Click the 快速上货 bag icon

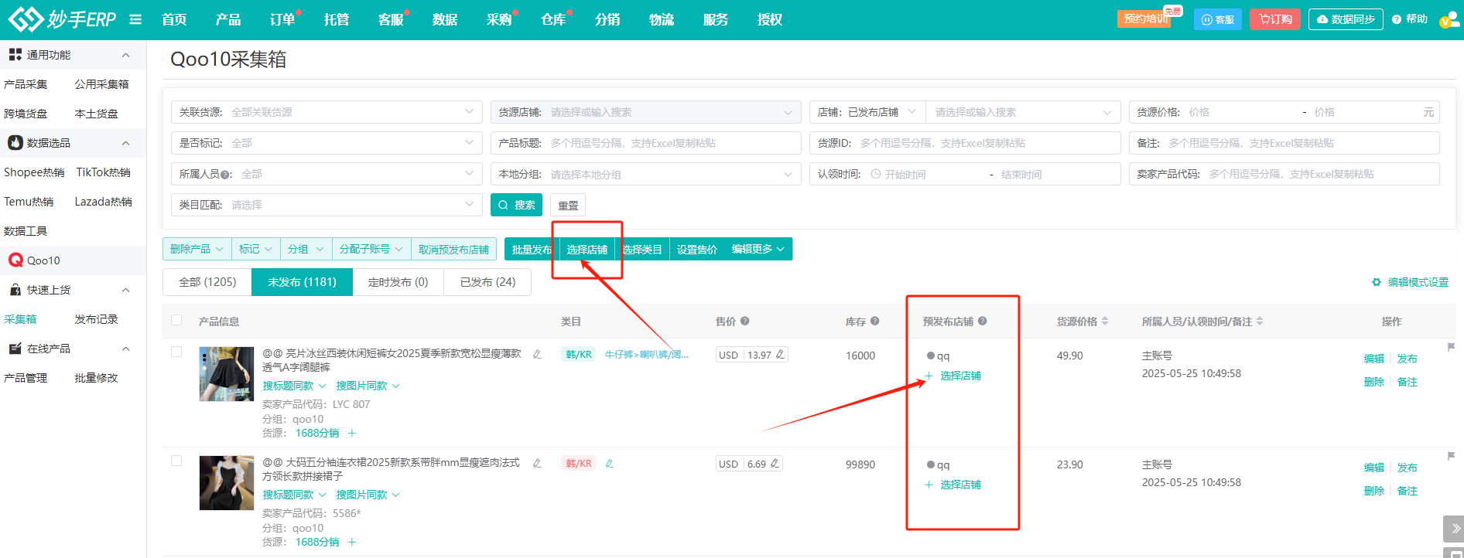click(15, 290)
